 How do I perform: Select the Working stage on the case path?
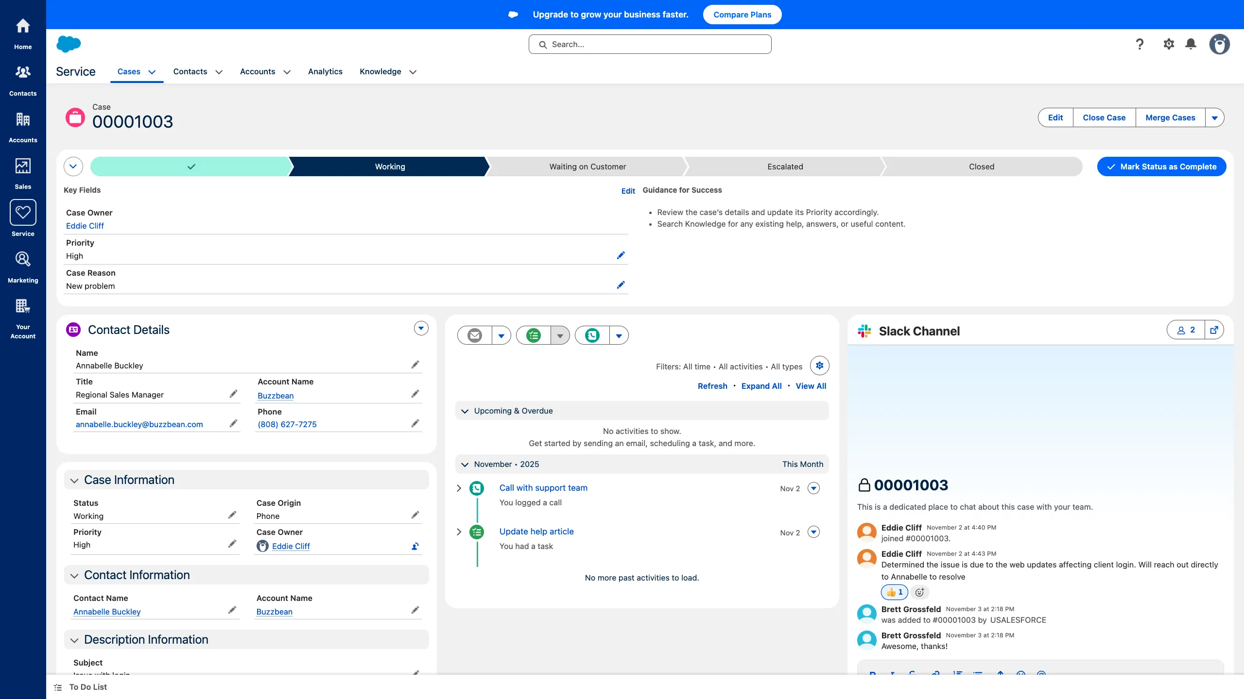(390, 166)
